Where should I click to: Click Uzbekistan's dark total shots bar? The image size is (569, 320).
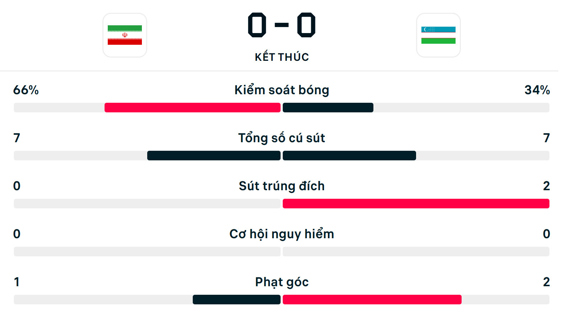(x=349, y=155)
